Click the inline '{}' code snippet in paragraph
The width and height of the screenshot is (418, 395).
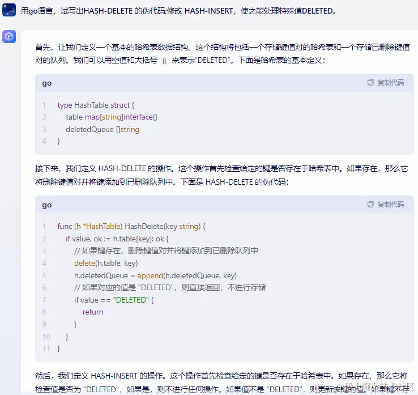click(x=164, y=61)
